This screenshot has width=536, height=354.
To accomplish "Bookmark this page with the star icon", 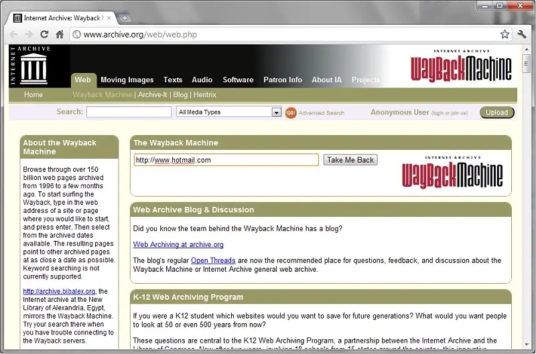I will coord(505,34).
